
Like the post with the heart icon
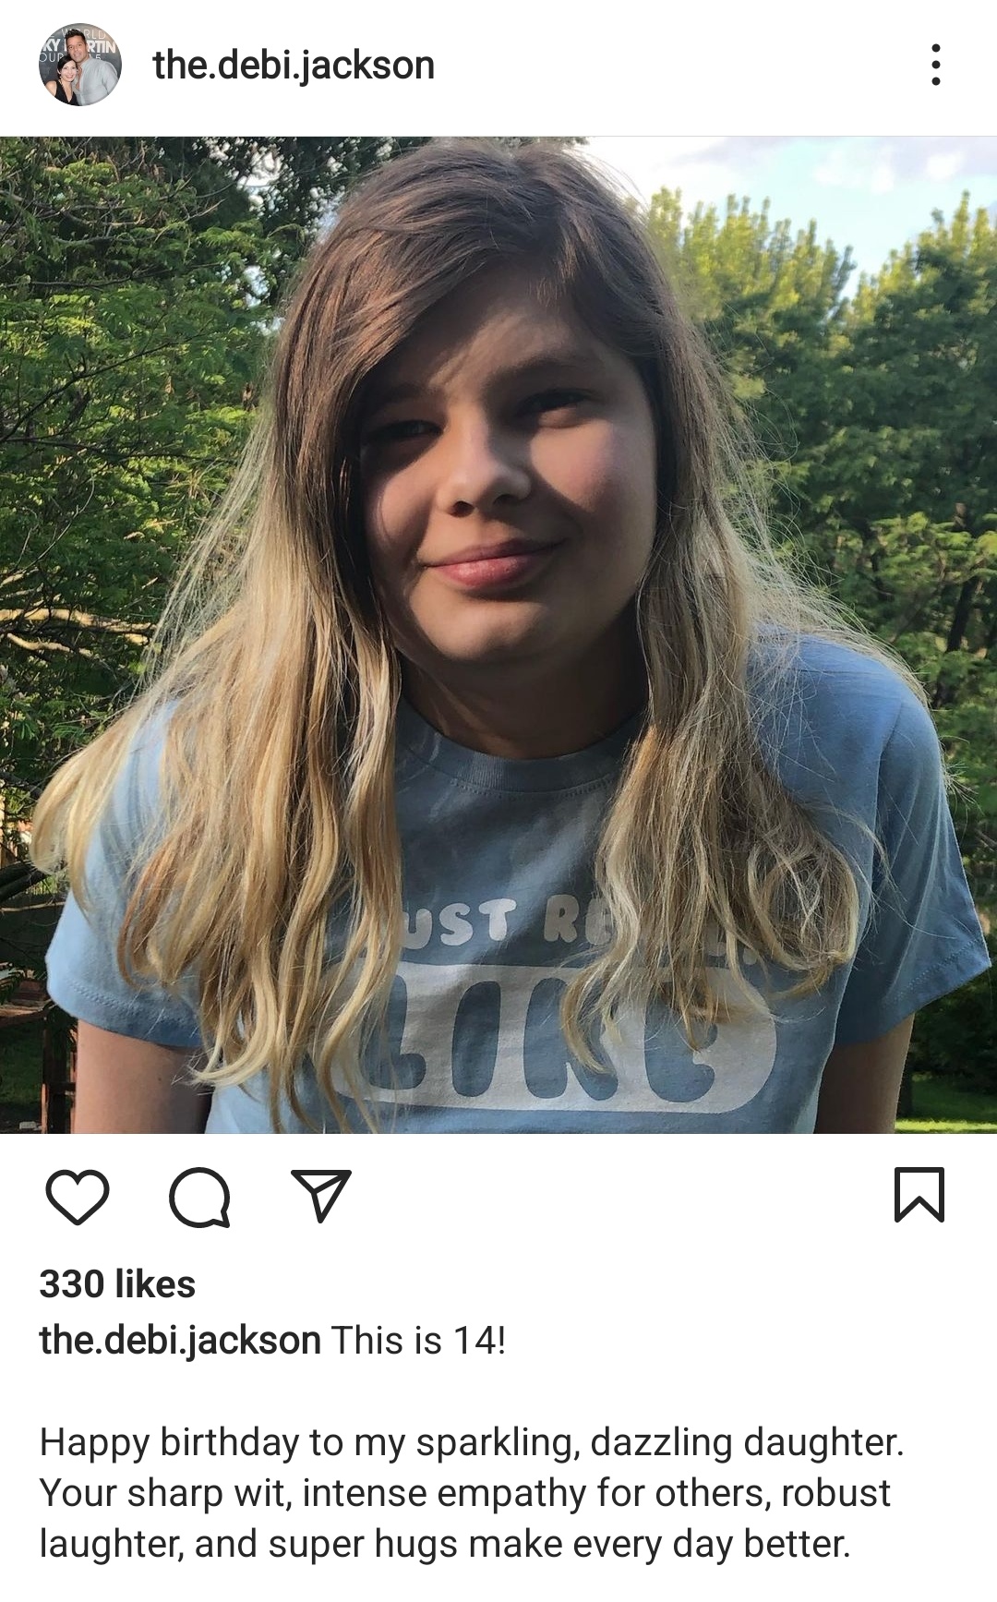pyautogui.click(x=78, y=1196)
